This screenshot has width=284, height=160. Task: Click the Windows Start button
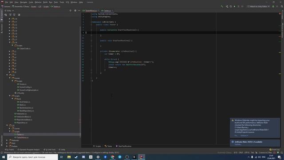point(4,157)
